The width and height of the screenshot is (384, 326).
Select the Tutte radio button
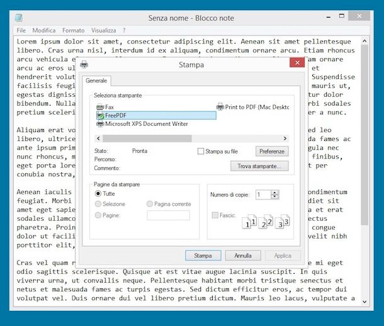(98, 194)
